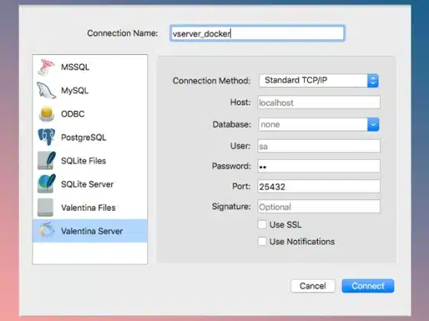This screenshot has height=321, width=429.
Task: Select the SQLite Server icon
Action: [x=46, y=183]
